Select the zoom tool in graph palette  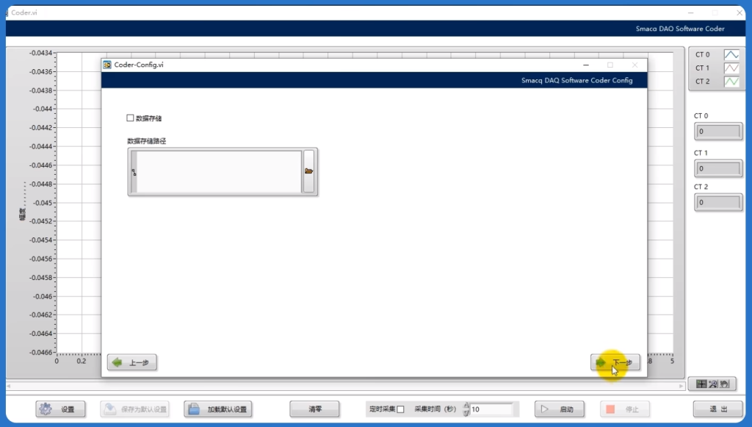click(712, 384)
